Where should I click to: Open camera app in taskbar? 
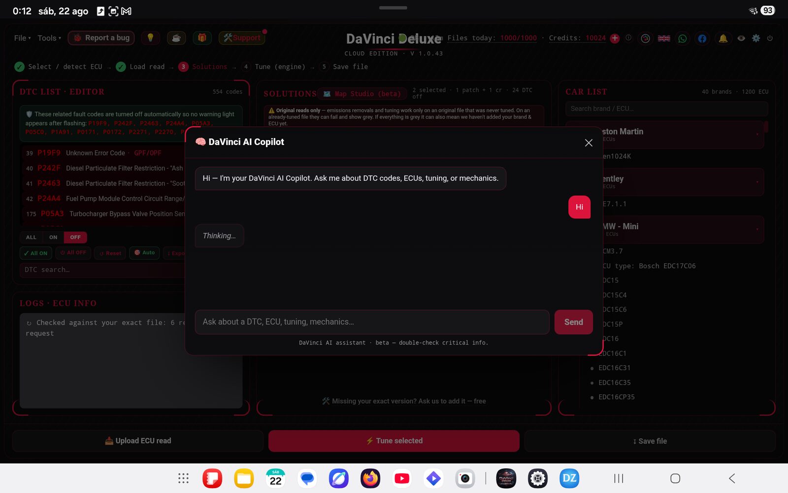(465, 478)
